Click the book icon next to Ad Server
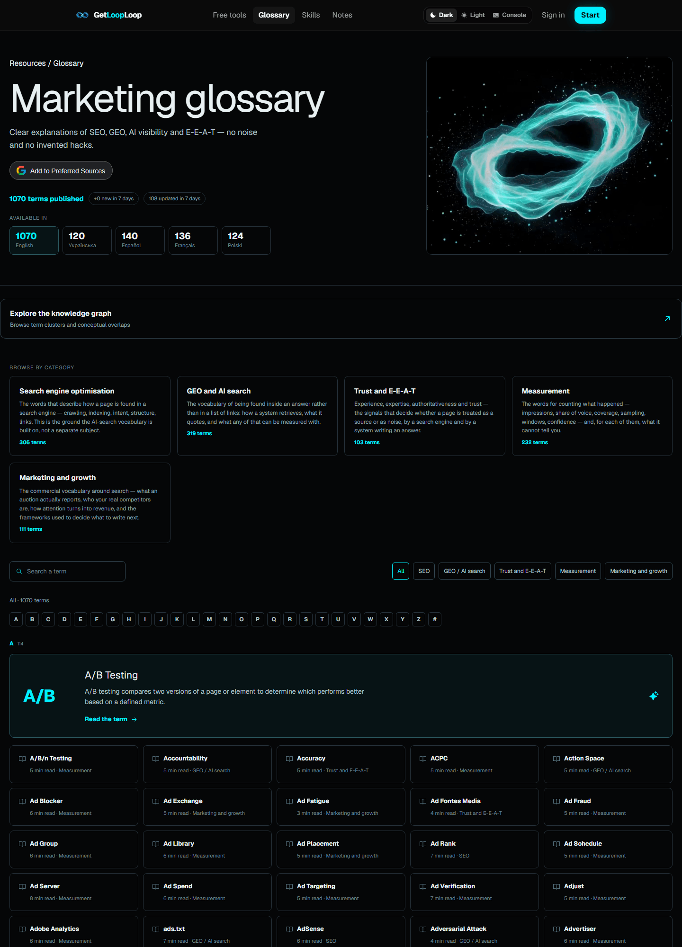682x947 pixels. (22, 886)
